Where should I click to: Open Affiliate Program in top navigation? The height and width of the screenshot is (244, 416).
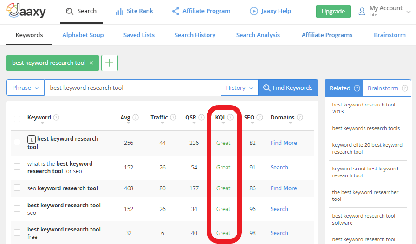click(x=201, y=11)
